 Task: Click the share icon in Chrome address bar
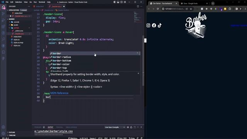[187, 9]
